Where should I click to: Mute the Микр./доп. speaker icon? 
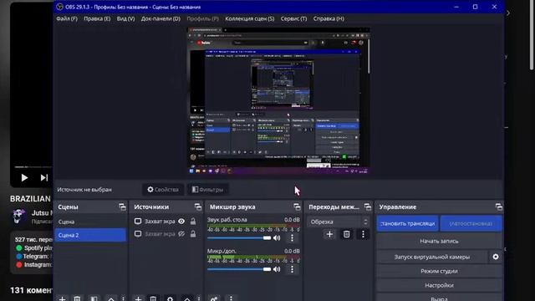277,269
